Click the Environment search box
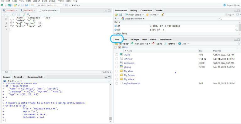 229,19
